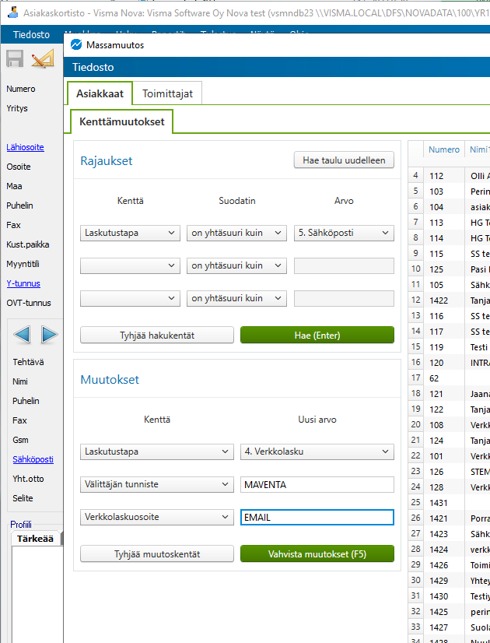
Task: Select table row with number 1427
Action: click(x=449, y=627)
